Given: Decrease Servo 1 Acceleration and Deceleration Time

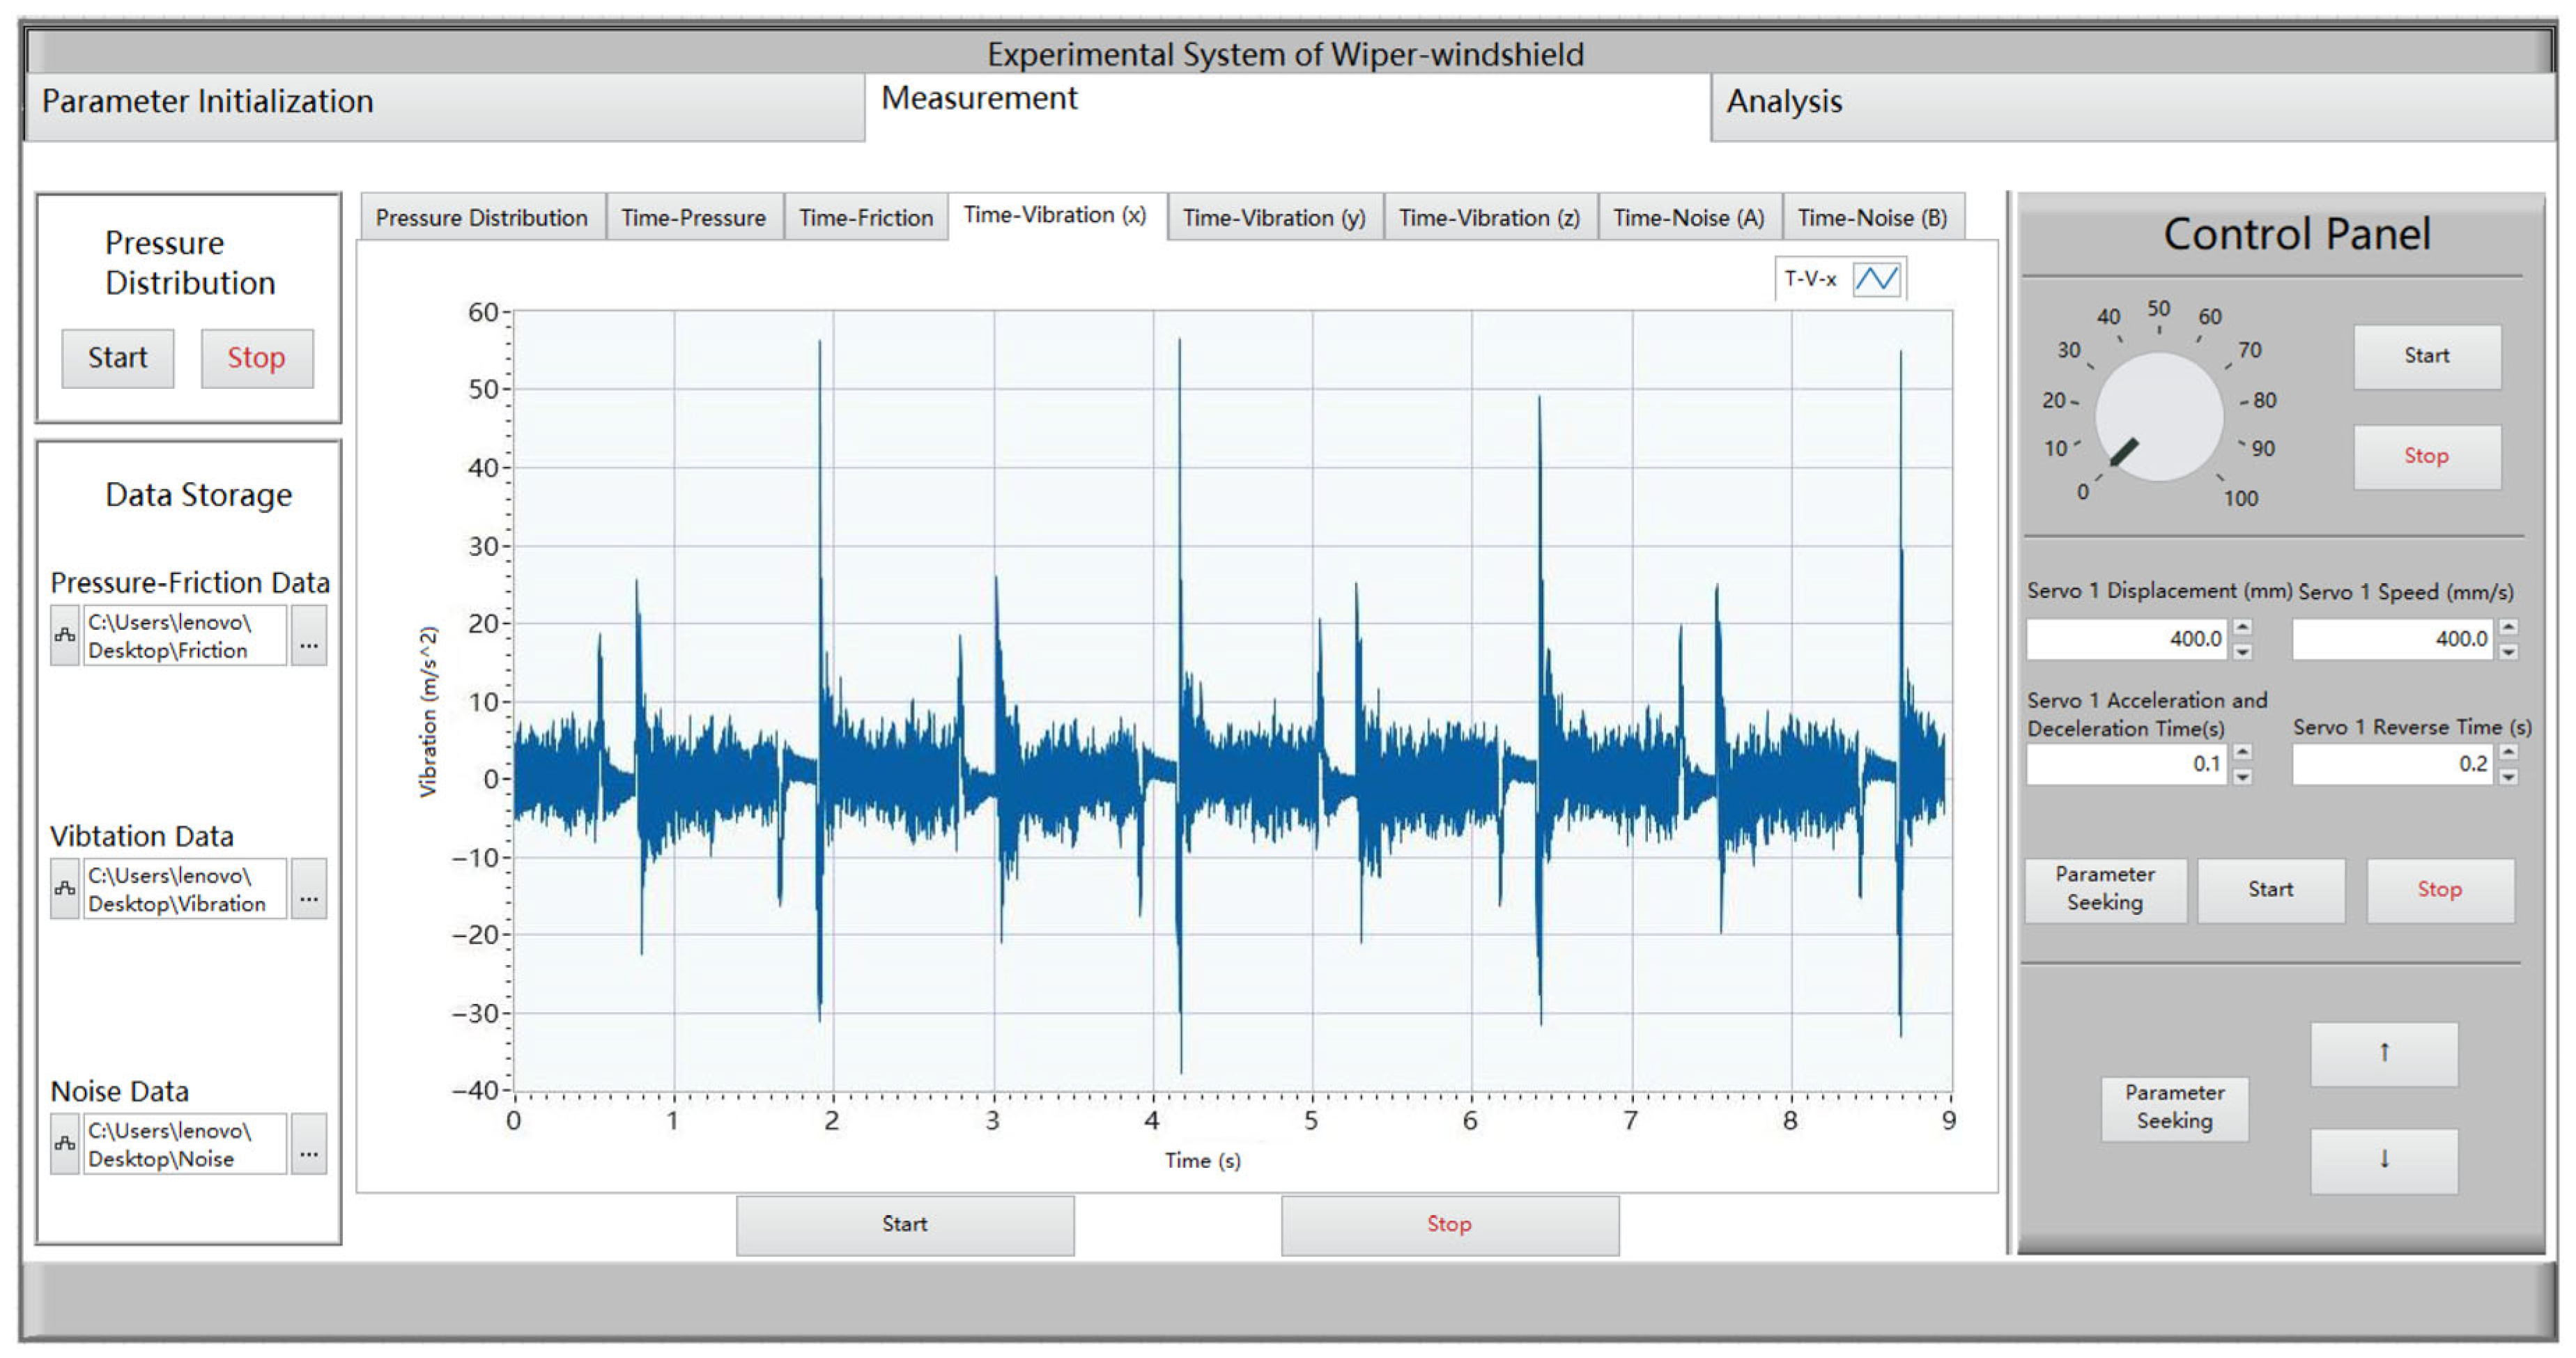Looking at the screenshot, I should tap(2243, 777).
